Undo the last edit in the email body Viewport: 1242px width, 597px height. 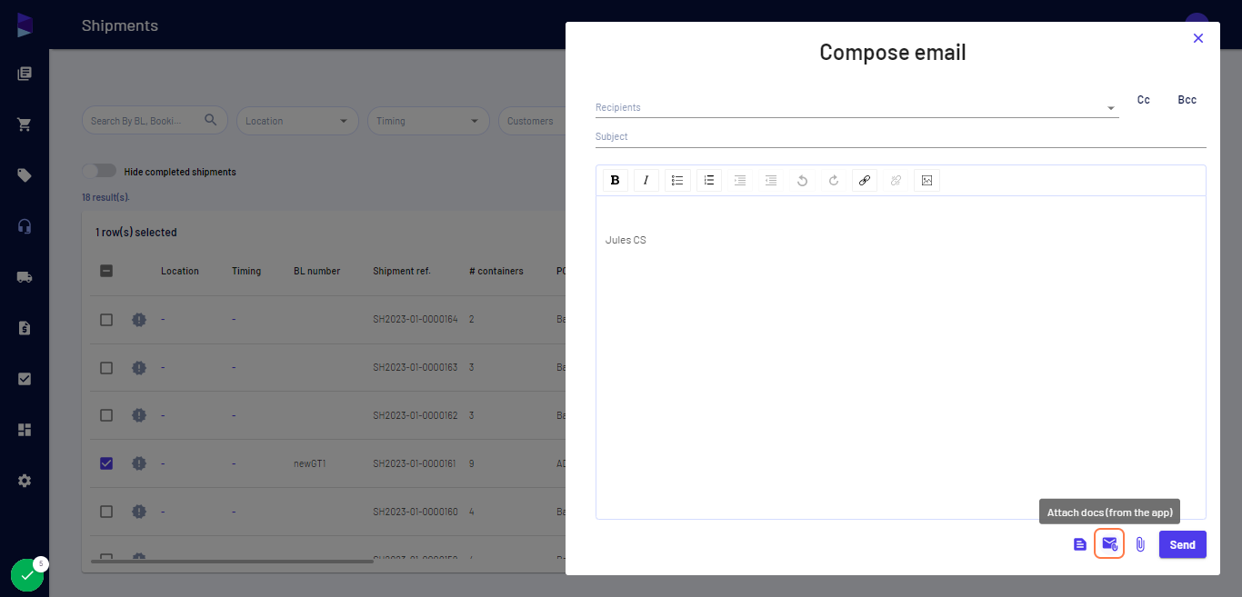(802, 180)
